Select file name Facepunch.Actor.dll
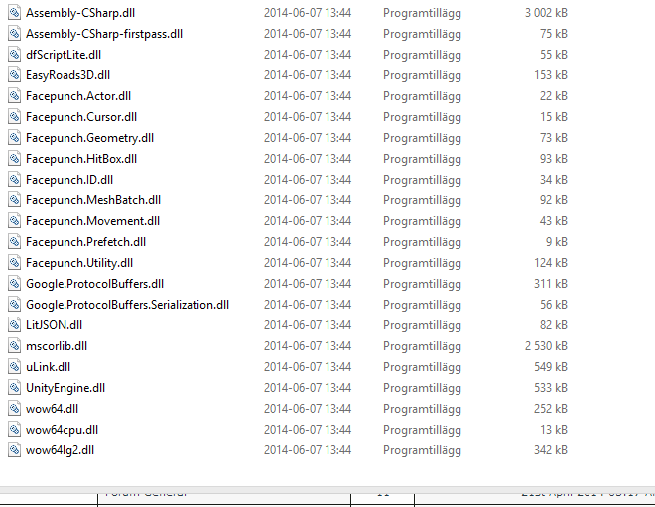 78,96
